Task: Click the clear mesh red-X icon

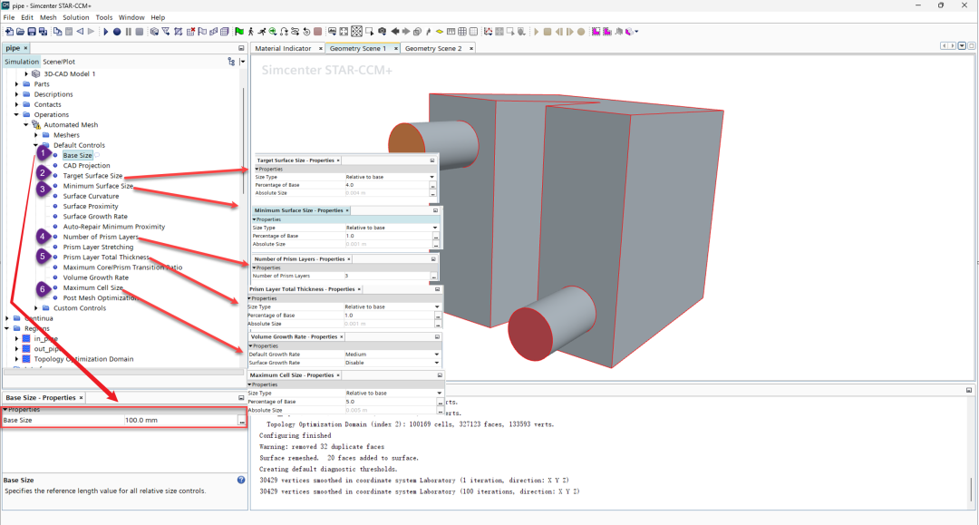Action: tap(190, 31)
